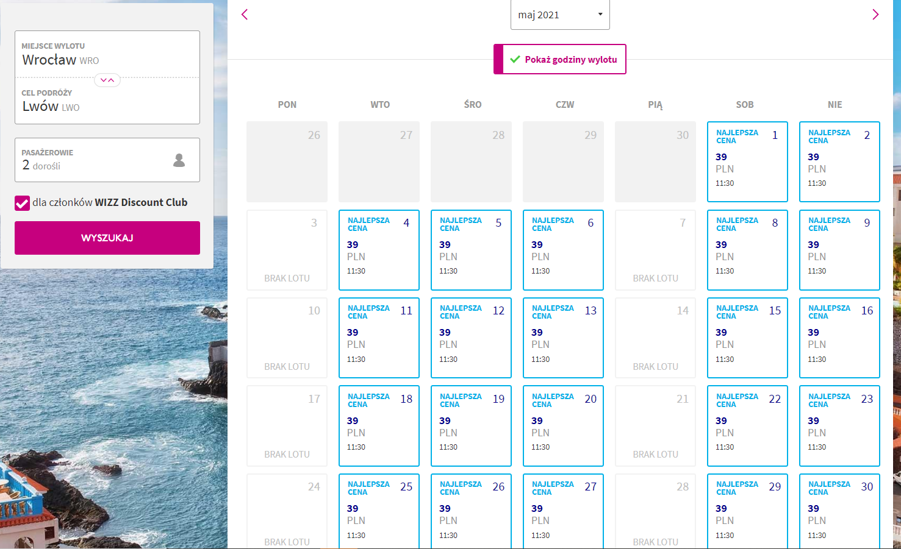
Task: Open passengers selector showing 2 dorośli
Action: coord(107,160)
